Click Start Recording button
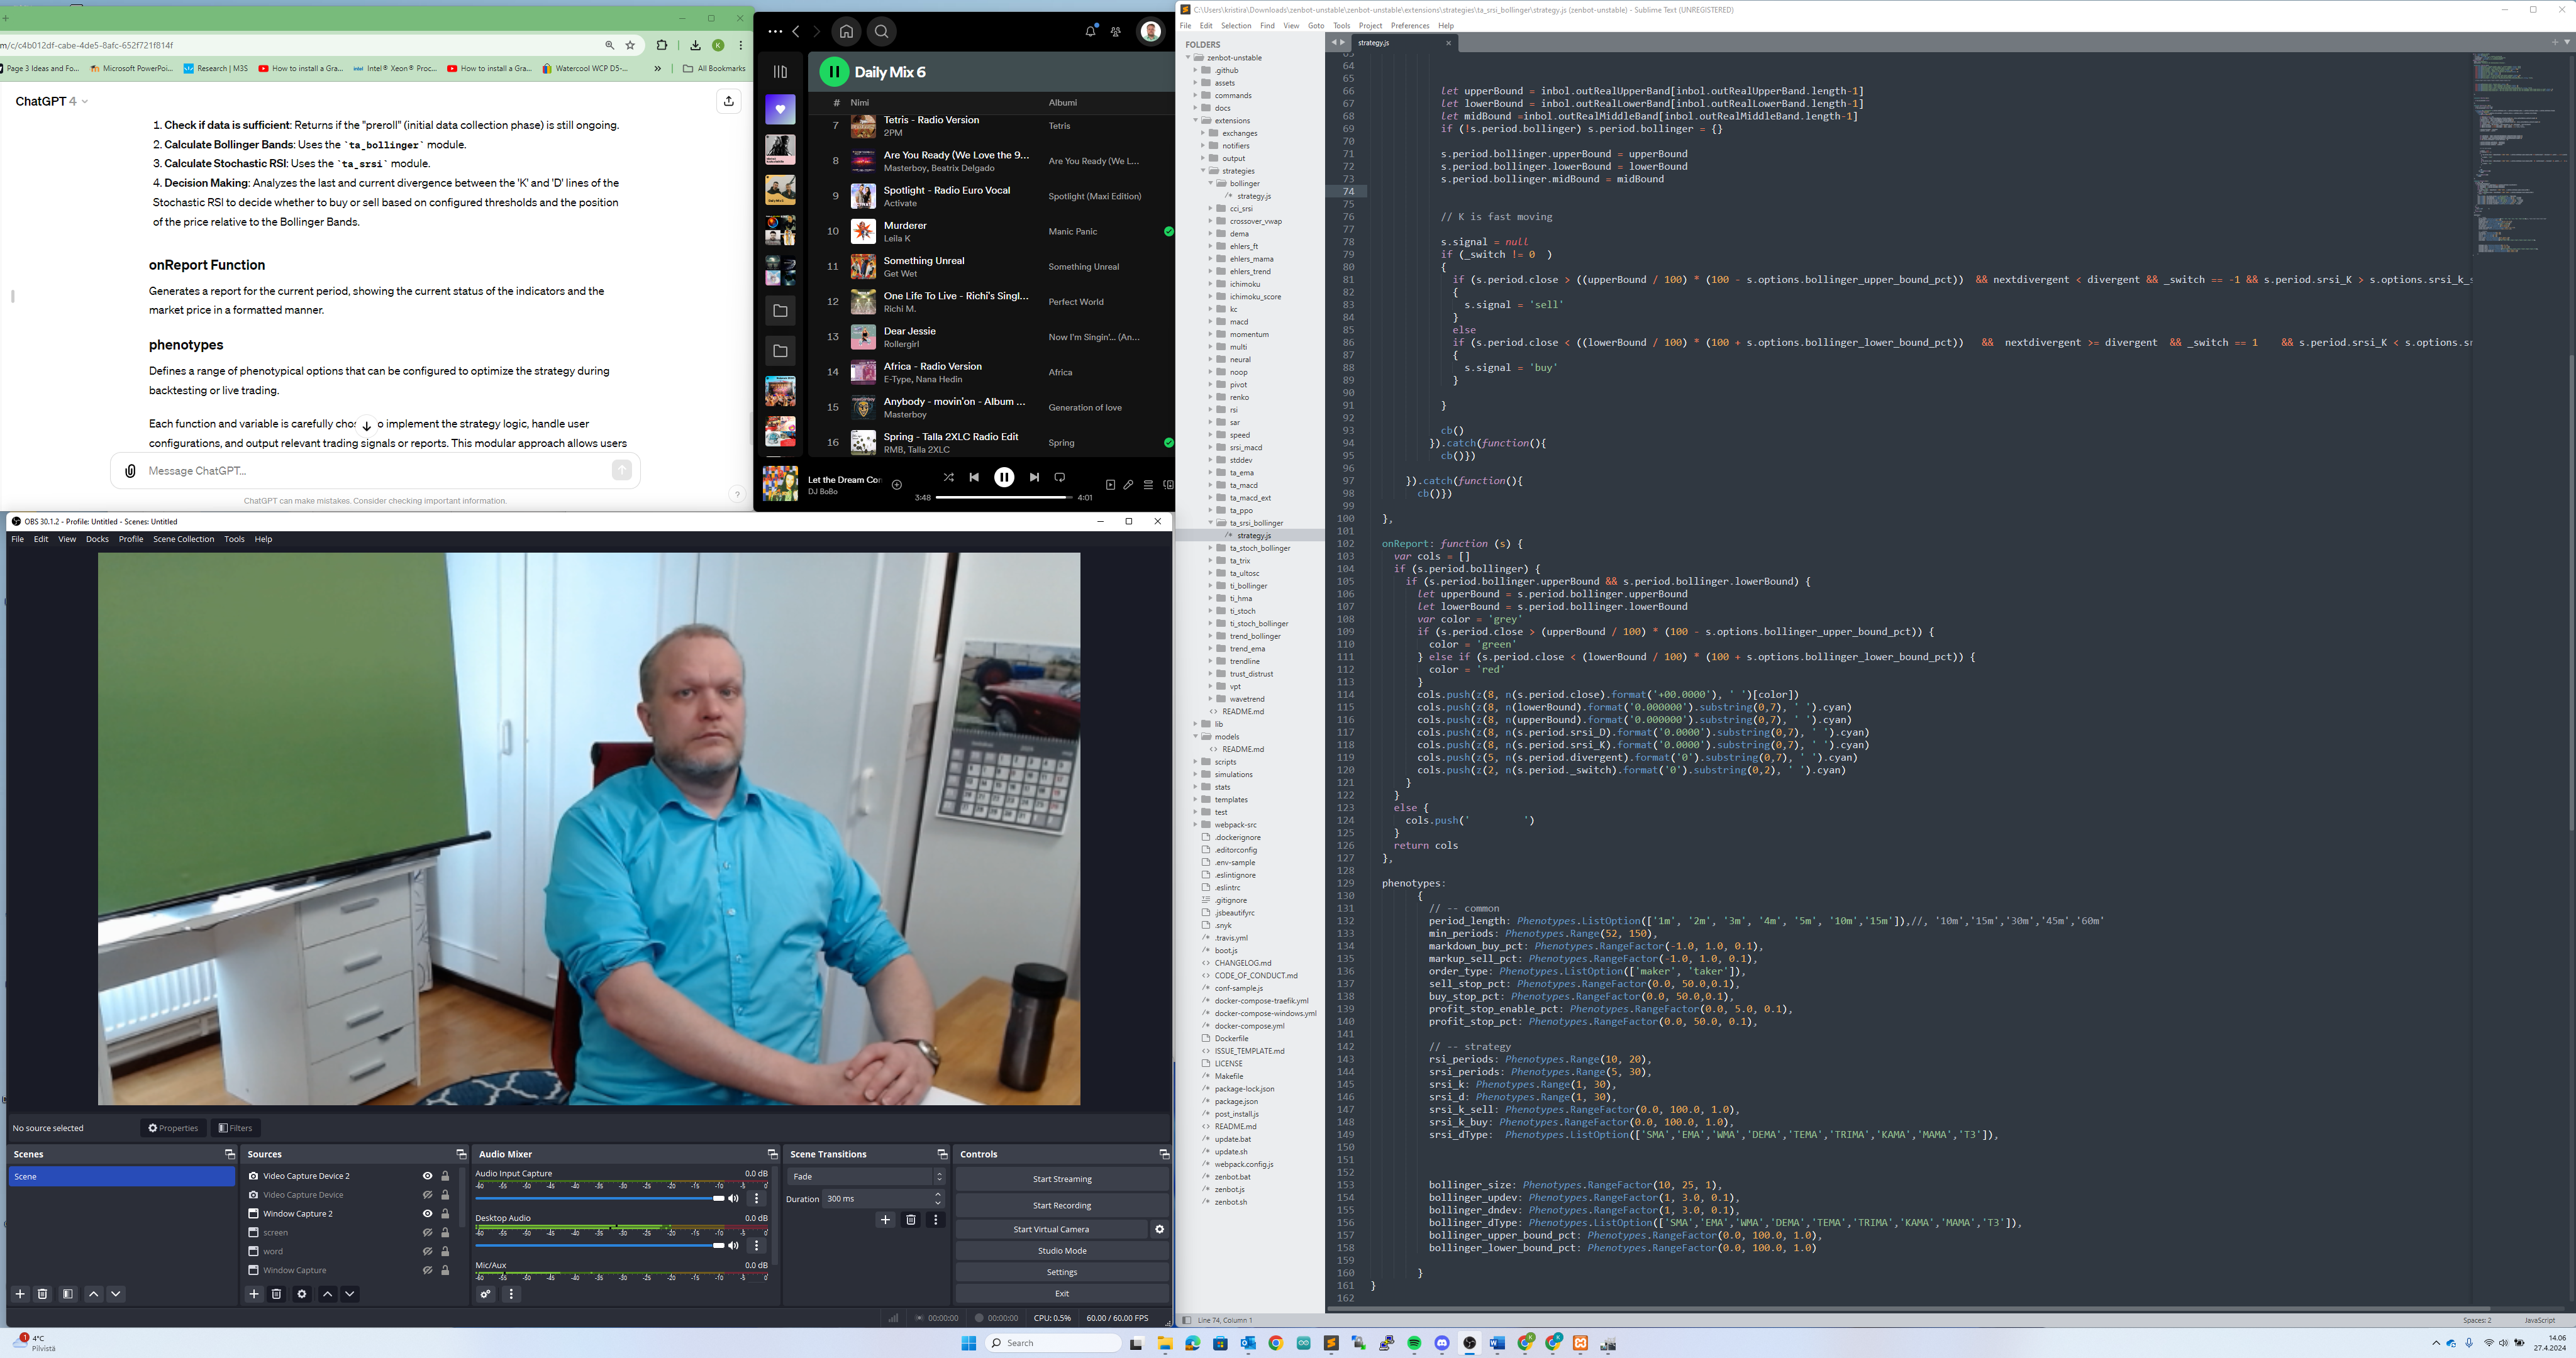The image size is (2576, 1358). pos(1061,1205)
